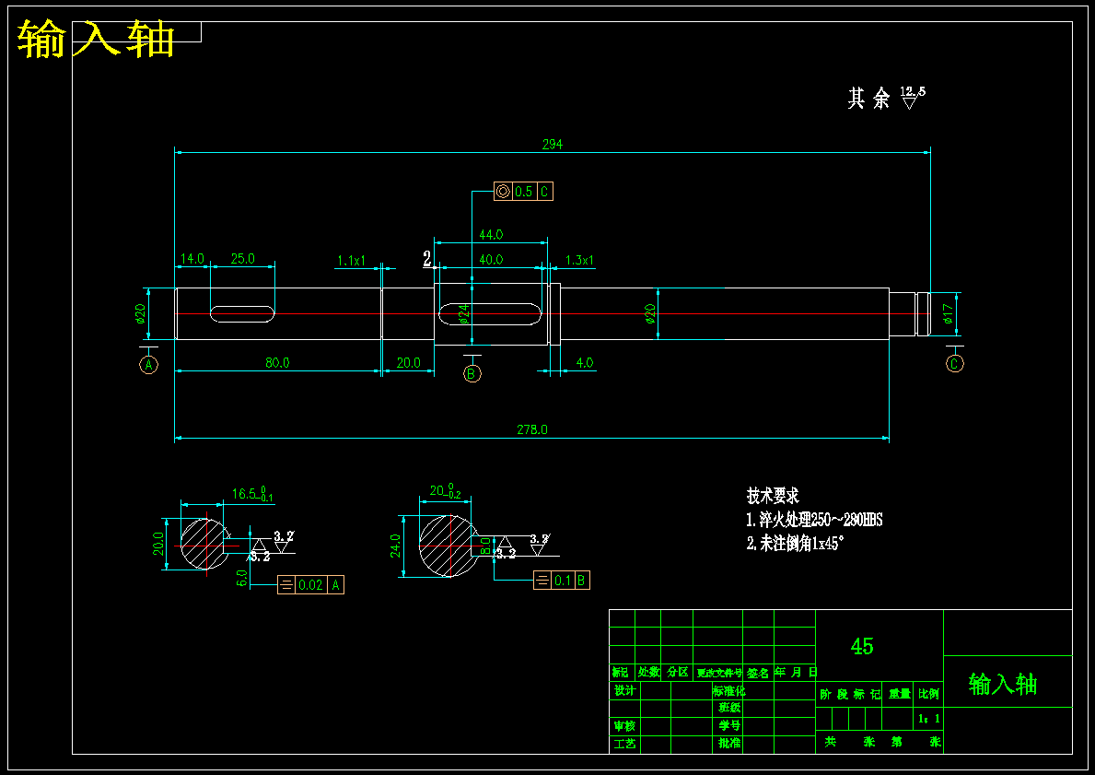Click the green 输入轴 title block name

pos(1003,684)
